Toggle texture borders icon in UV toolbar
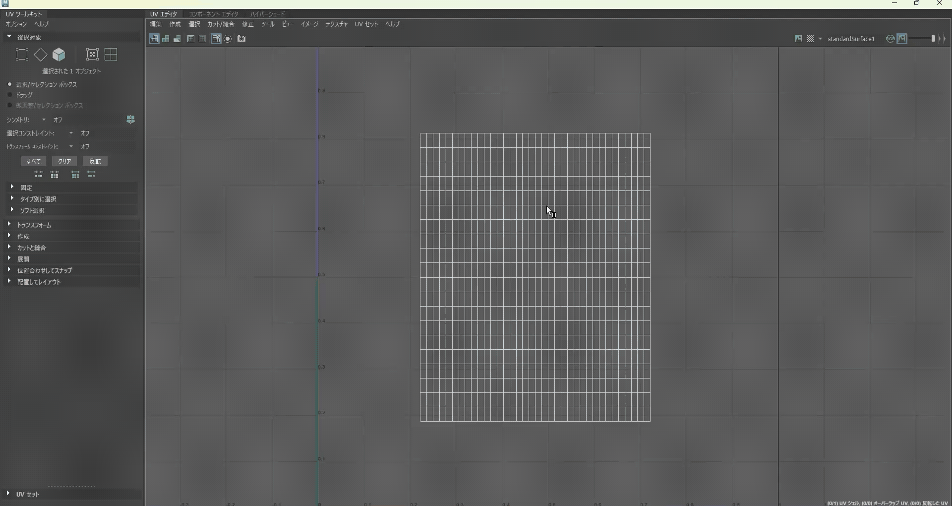This screenshot has height=506, width=952. (191, 39)
